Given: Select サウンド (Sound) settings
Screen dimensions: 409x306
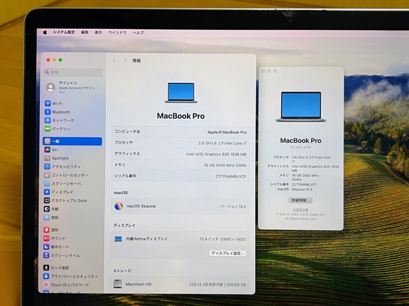Looking at the screenshot, I should tap(58, 238).
